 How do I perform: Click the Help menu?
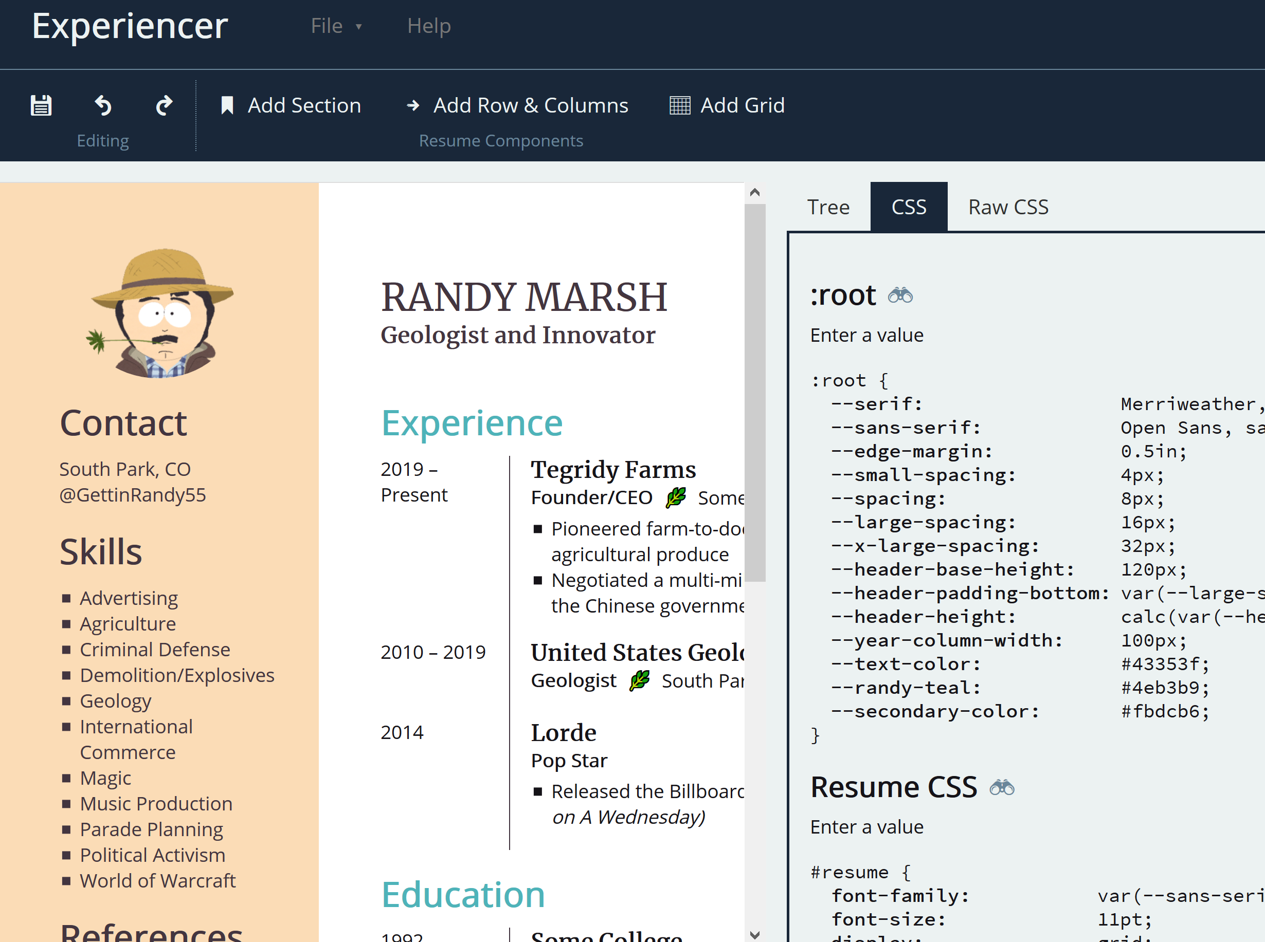pyautogui.click(x=429, y=26)
